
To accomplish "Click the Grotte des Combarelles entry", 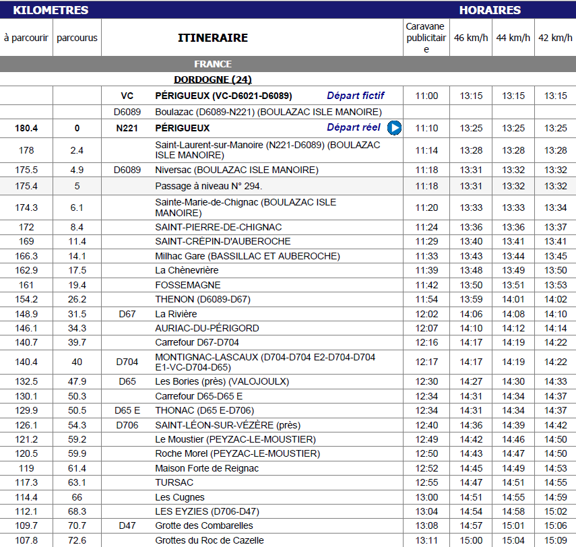I will (204, 525).
